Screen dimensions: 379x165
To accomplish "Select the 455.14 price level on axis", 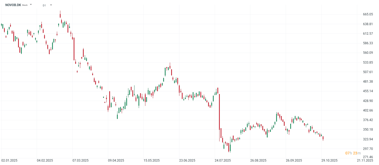I will pyautogui.click(x=368, y=91).
